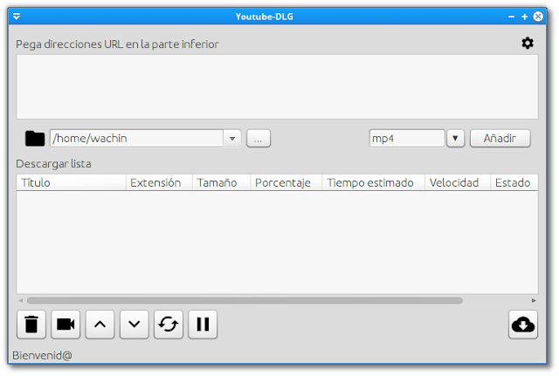Play the video using the camera icon

[66, 325]
